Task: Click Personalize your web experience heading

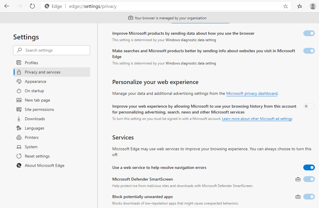Action: 155,82
